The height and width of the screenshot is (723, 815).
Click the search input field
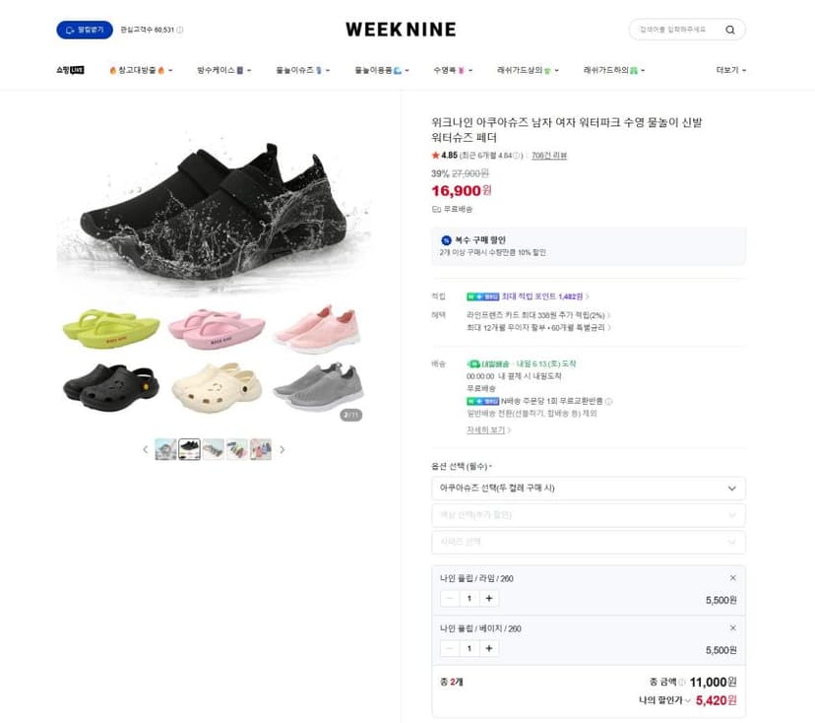[x=675, y=30]
